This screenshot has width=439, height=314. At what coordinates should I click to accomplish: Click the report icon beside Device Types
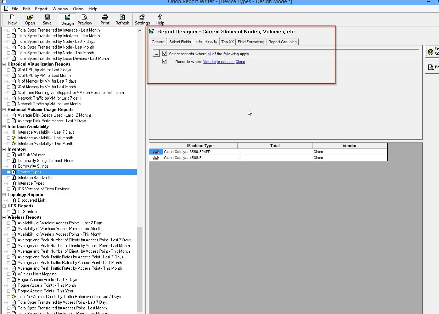[x=14, y=172]
